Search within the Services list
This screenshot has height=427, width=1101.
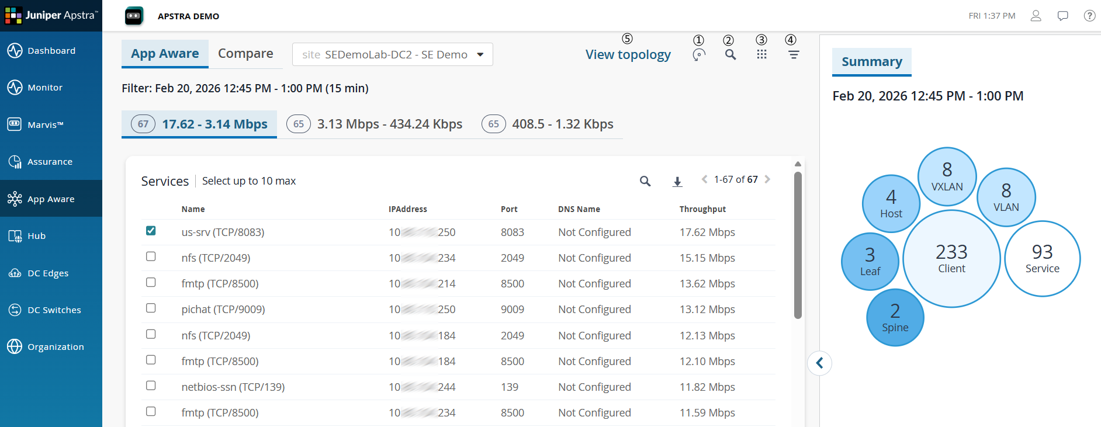(645, 181)
